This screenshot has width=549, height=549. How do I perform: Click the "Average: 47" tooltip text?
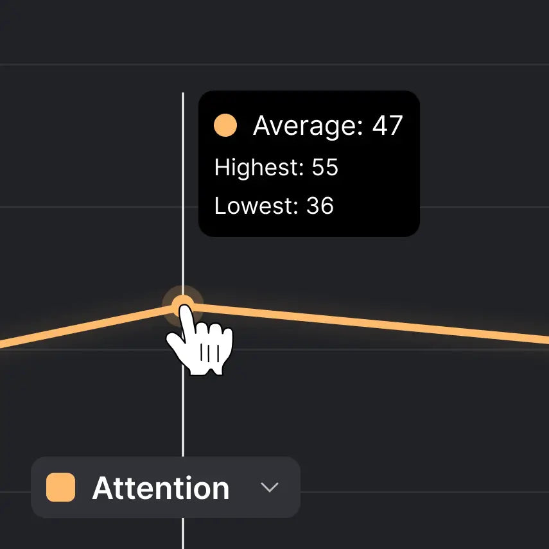point(327,126)
